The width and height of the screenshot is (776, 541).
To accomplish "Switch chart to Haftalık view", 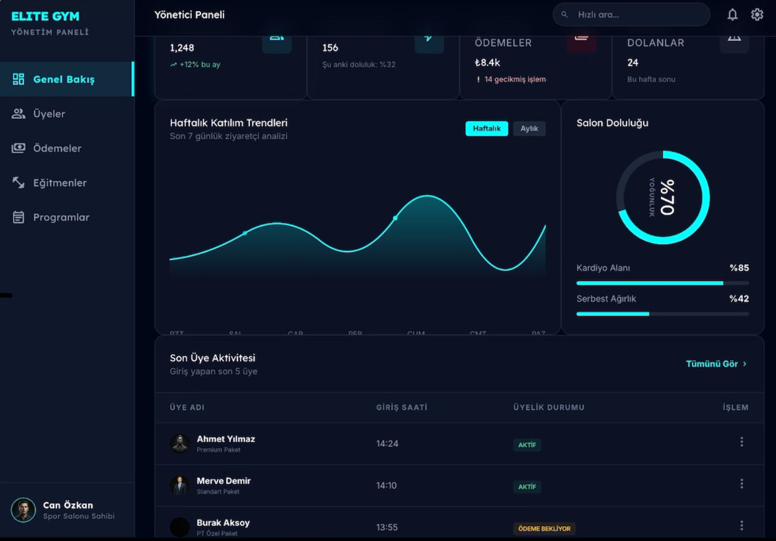I will coord(486,129).
